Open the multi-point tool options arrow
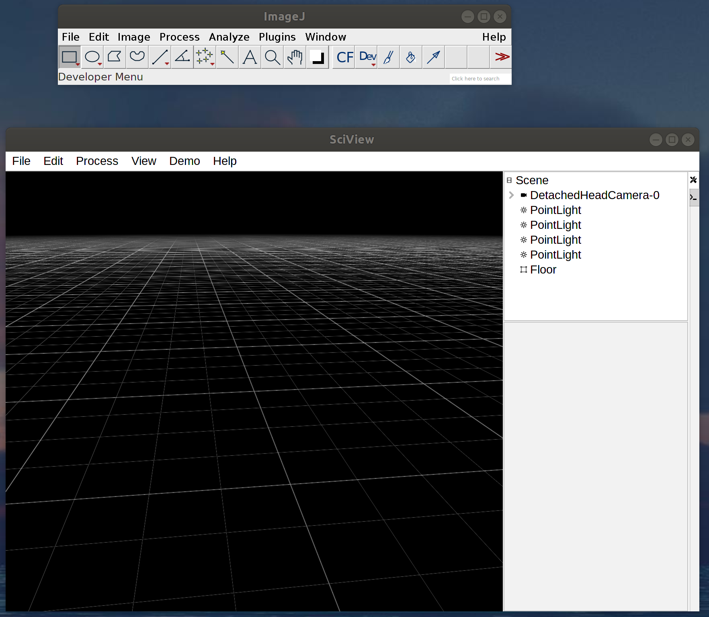The height and width of the screenshot is (617, 709). [x=212, y=64]
